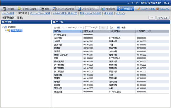Viewport: 171px width, 108px height.
Task: Sort by 部門名 column header arrow
Action: click(x=81, y=31)
